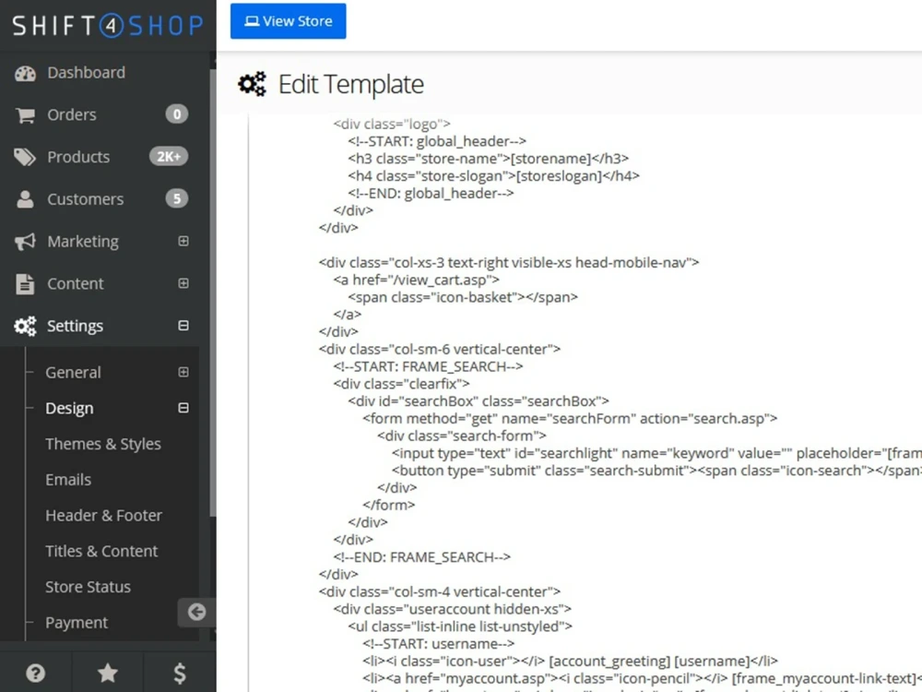Click the store-slogan h4 code line
This screenshot has width=922, height=692.
(x=493, y=176)
